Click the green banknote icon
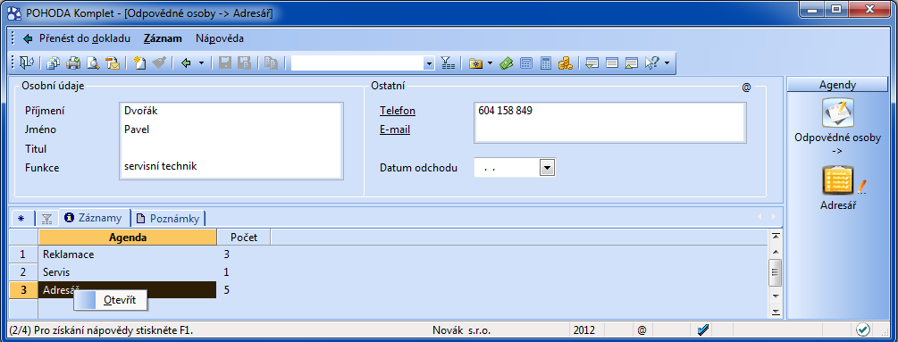Image resolution: width=898 pixels, height=342 pixels. pos(506,63)
